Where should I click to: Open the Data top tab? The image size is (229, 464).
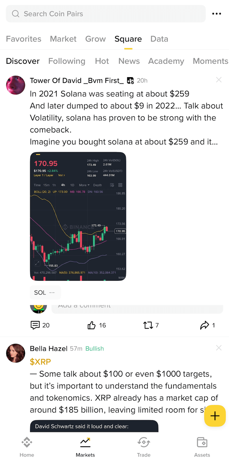tap(159, 39)
